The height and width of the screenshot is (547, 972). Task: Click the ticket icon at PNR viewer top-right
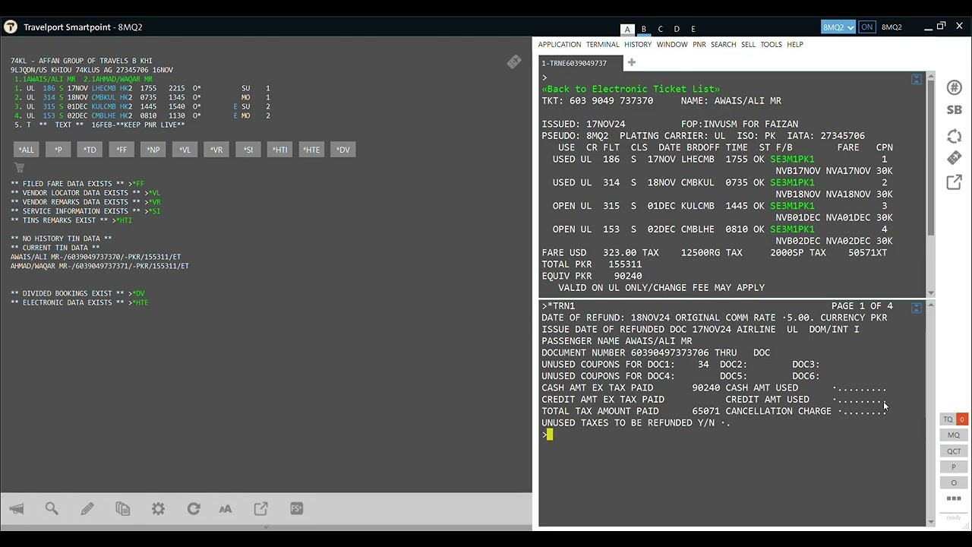514,62
